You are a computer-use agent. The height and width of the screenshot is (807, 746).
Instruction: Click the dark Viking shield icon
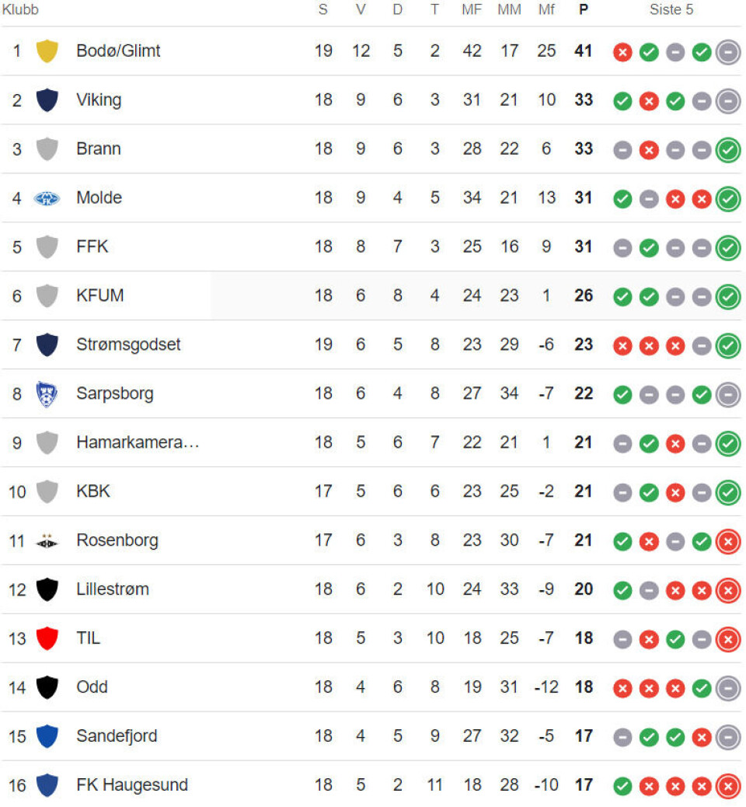click(x=47, y=100)
